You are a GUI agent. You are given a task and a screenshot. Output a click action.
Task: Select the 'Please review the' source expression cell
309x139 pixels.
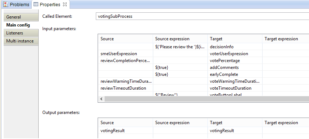click(x=180, y=47)
